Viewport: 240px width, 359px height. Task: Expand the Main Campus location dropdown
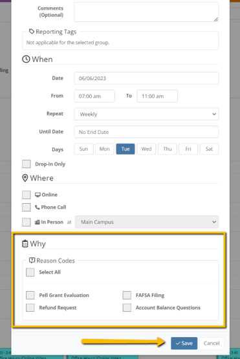[147, 222]
